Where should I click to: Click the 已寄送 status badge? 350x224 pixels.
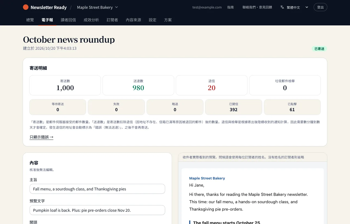pyautogui.click(x=319, y=49)
